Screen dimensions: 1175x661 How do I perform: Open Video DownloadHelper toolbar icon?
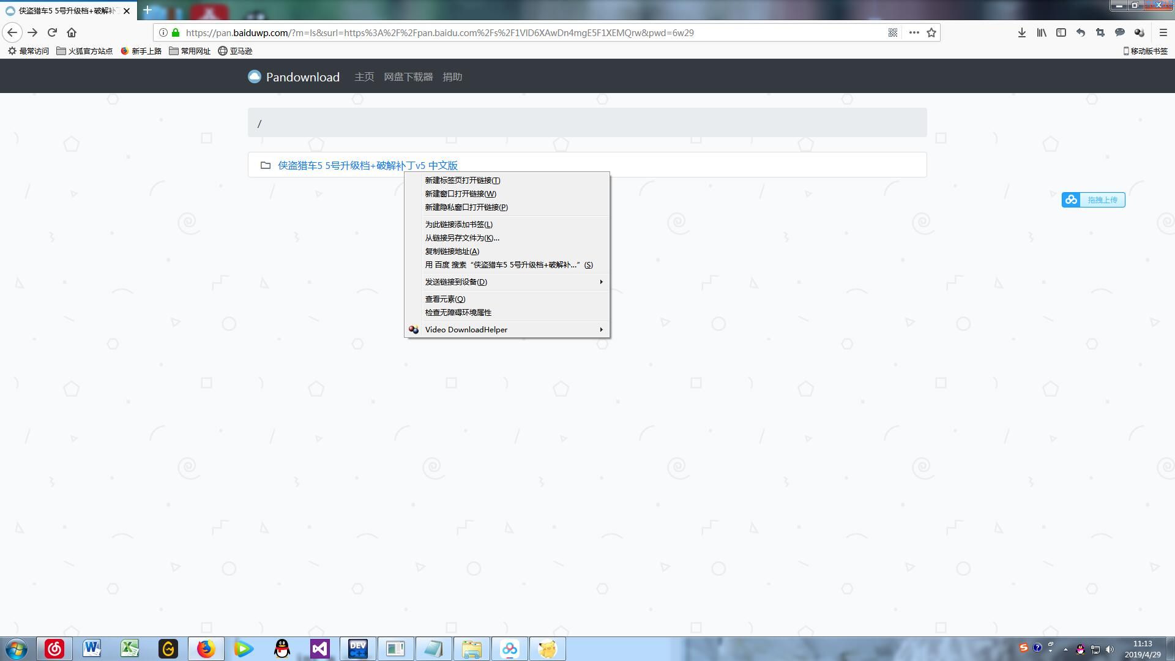pos(1140,32)
